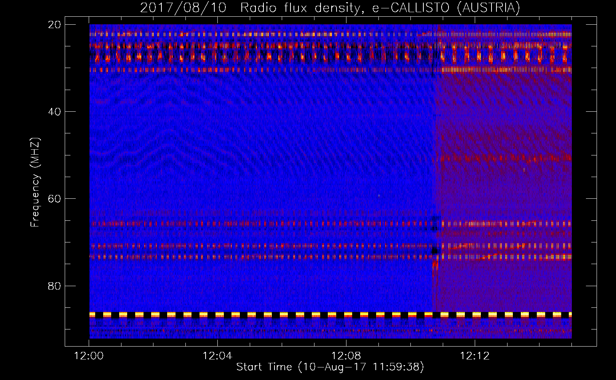Click the x-axis time label "12:12"

475,356
